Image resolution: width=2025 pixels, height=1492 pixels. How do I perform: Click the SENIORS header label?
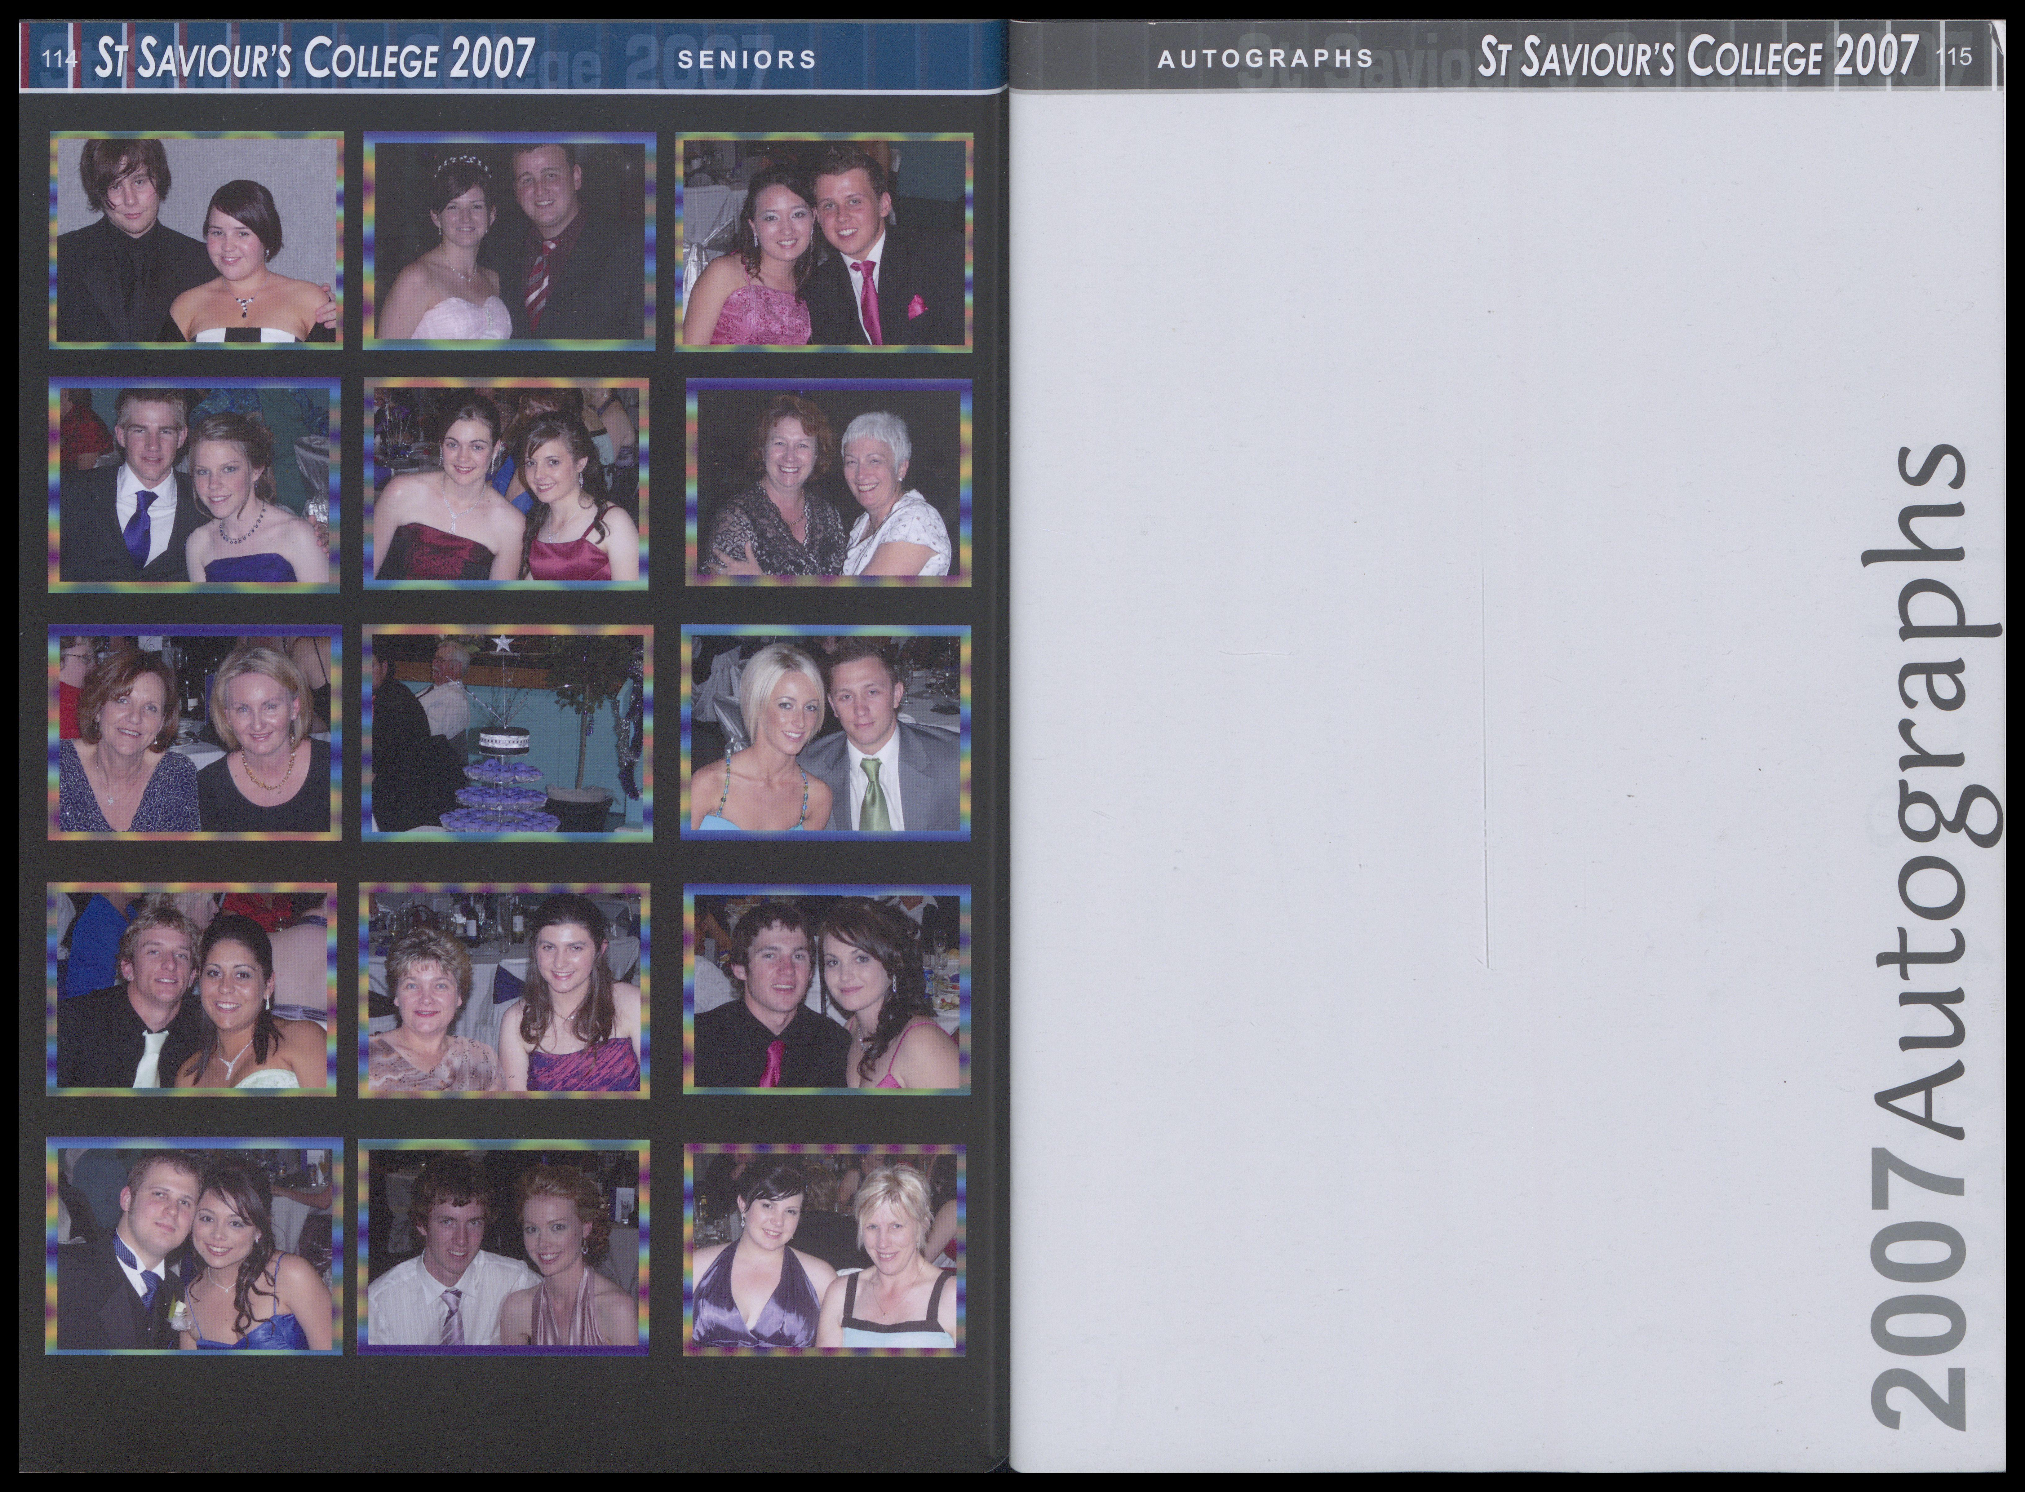pos(746,60)
